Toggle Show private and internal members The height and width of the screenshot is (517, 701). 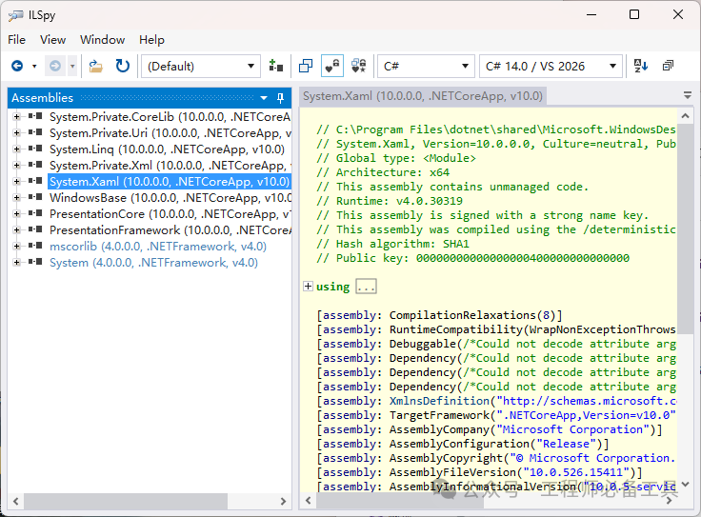[331, 66]
